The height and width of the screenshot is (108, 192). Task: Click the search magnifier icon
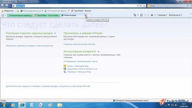pyautogui.click(x=187, y=6)
